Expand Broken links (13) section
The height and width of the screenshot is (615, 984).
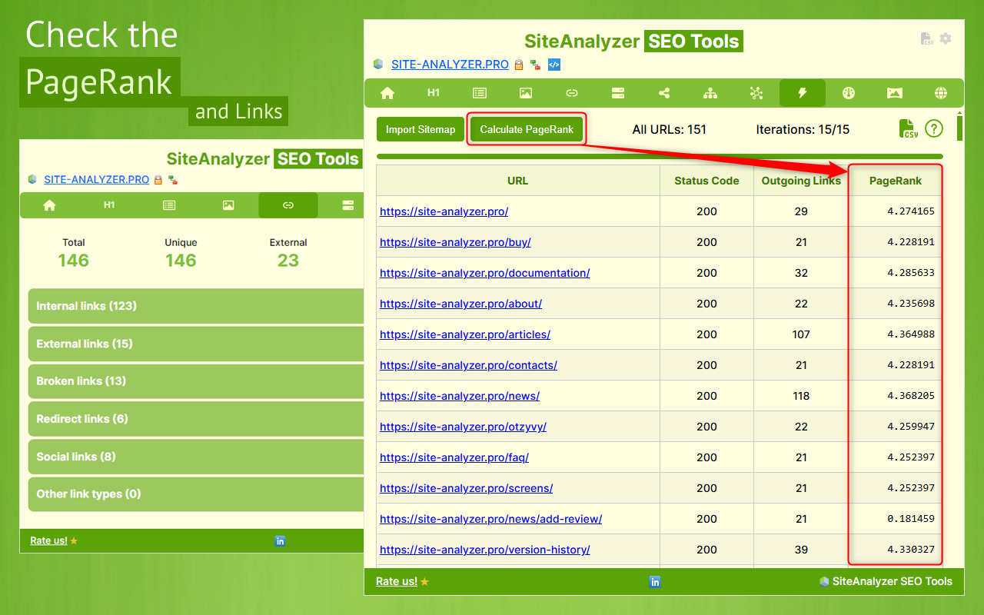[x=195, y=381]
